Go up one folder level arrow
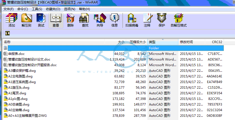Image resolution: width=235 pixels, height=120 pixels. (7, 33)
